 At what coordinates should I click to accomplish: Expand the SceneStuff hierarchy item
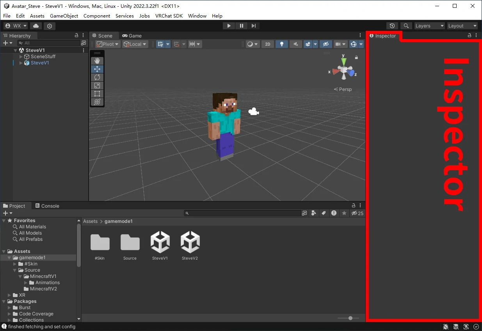[21, 57]
